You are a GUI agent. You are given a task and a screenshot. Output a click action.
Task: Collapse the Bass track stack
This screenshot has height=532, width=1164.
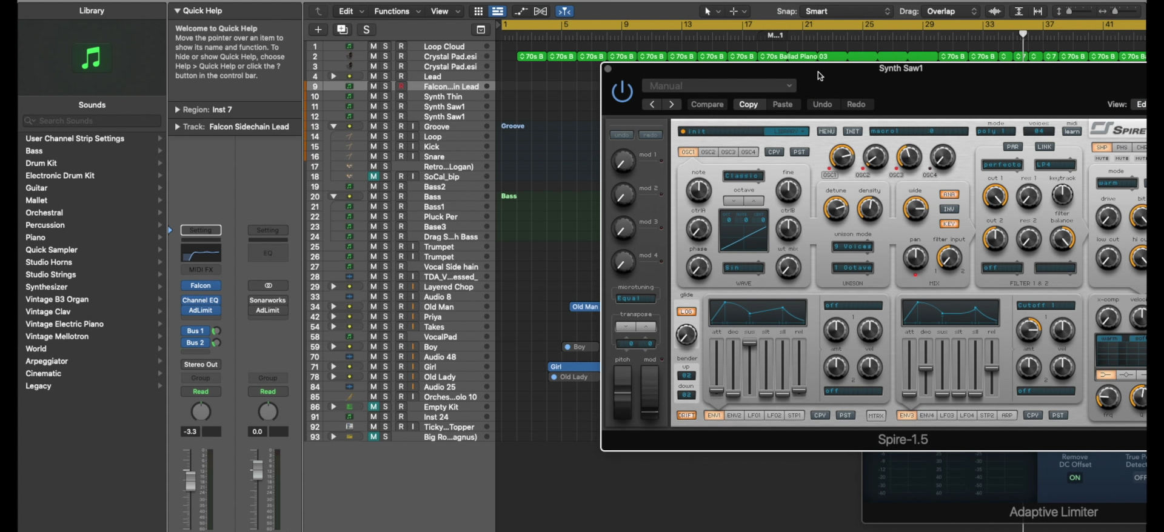coord(333,196)
